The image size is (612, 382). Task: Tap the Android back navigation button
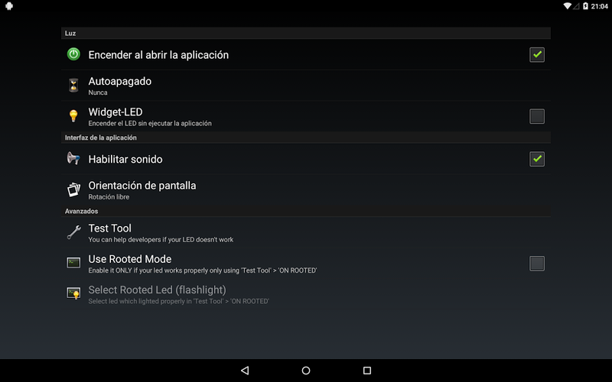(245, 371)
